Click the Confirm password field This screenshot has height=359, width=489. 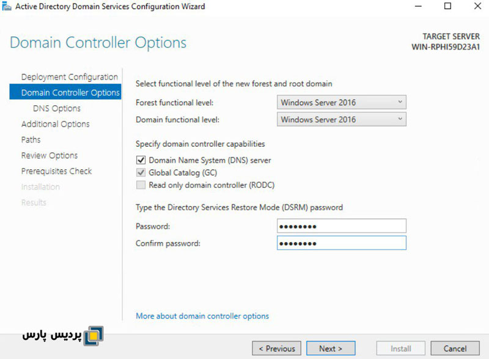(342, 243)
